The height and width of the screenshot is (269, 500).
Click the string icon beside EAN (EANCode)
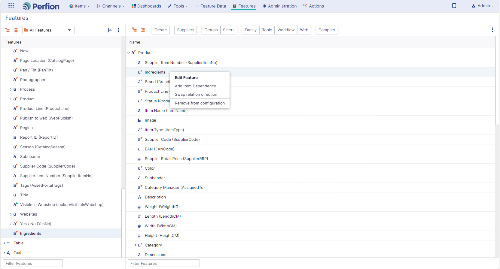click(x=139, y=149)
